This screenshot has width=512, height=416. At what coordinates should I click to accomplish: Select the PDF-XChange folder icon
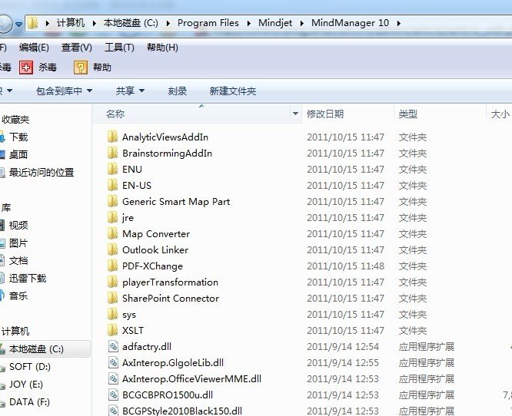(x=112, y=266)
